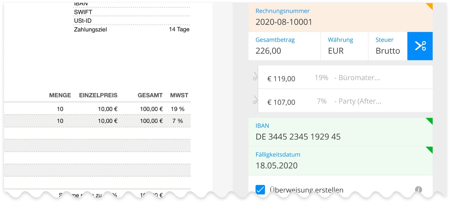Click the SWIFT label in the invoice
This screenshot has height=203, width=450.
click(83, 12)
